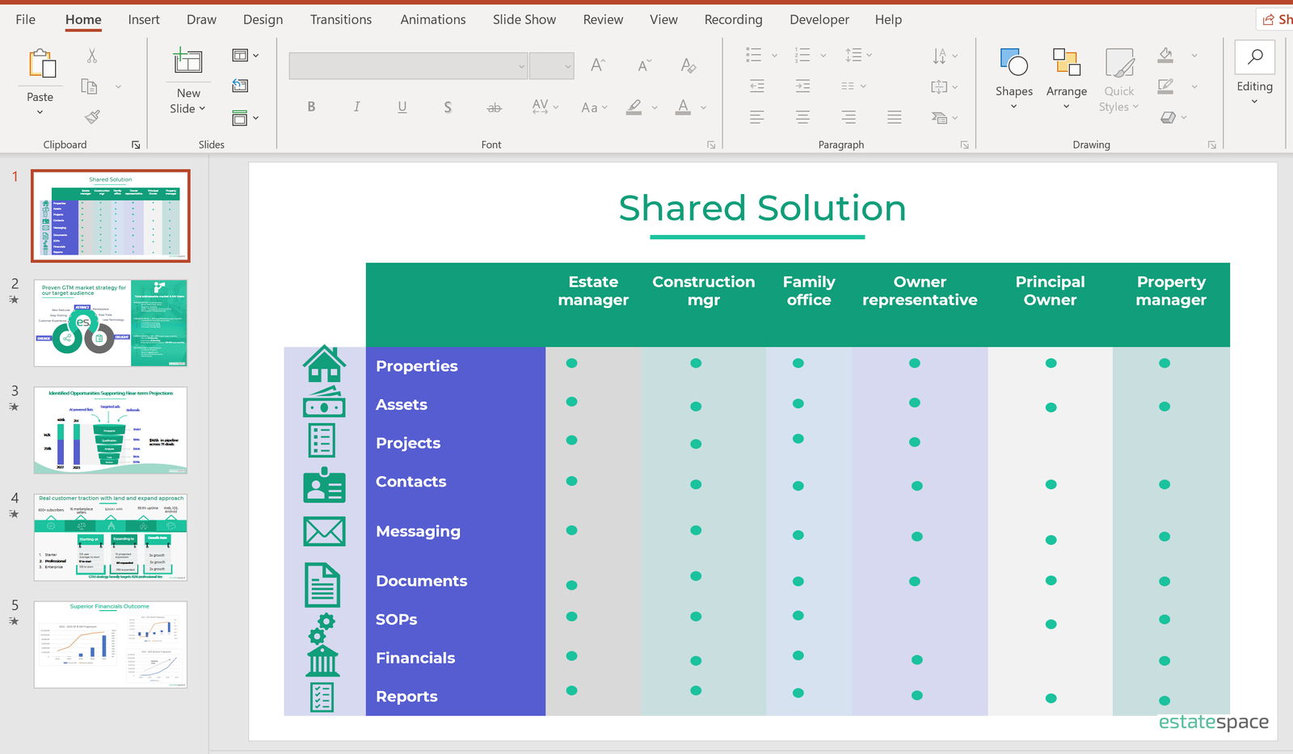Click the Share button
The width and height of the screenshot is (1293, 754).
point(1276,19)
